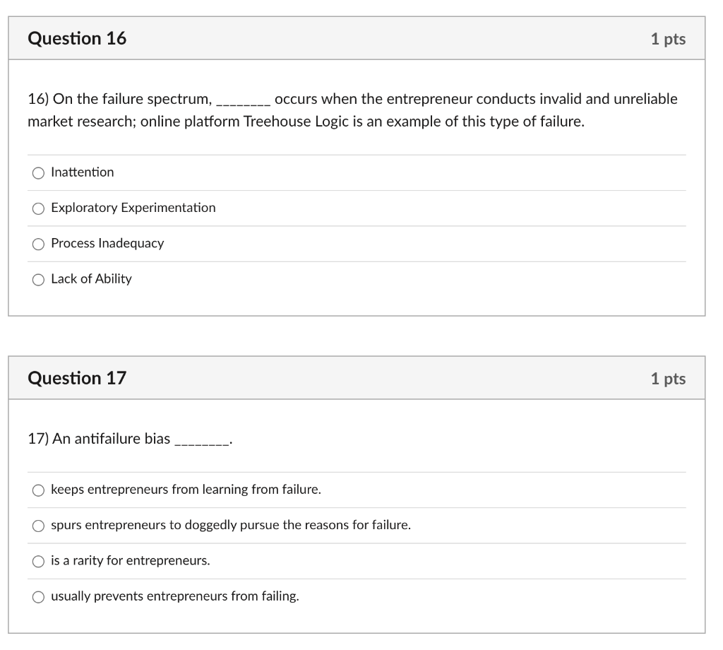Viewport: 723px width, 650px height.
Task: Click the Question 17 header
Action: click(x=77, y=378)
